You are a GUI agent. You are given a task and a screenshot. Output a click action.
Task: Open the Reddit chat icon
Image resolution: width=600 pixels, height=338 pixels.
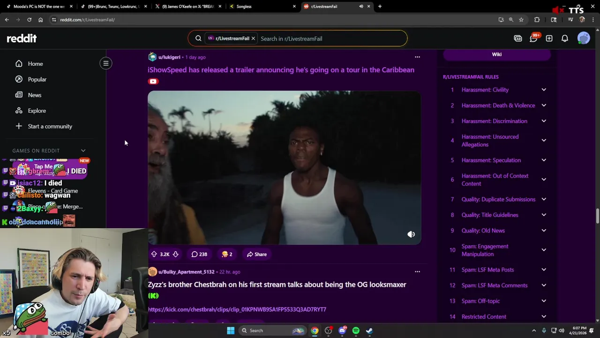click(x=533, y=38)
